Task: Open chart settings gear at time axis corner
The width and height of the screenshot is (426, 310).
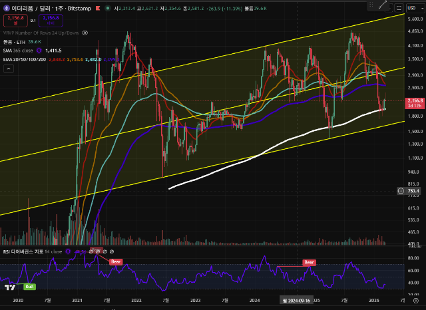Action: tap(415, 301)
